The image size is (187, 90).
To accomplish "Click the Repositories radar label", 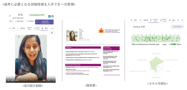I will 156,77.
